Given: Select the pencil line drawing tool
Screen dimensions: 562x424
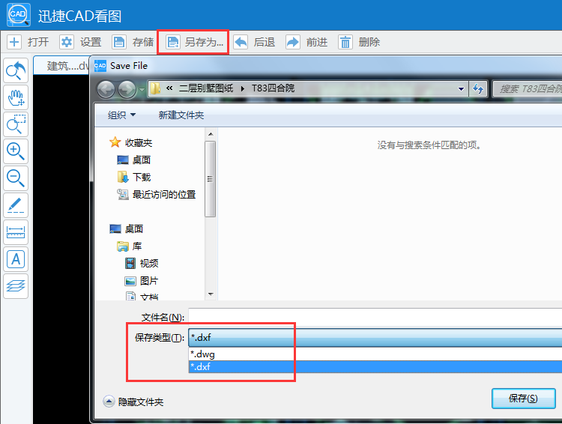Looking at the screenshot, I should tap(16, 205).
